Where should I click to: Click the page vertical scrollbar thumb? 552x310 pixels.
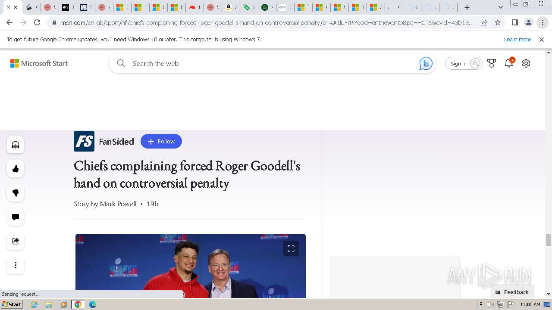[x=549, y=239]
